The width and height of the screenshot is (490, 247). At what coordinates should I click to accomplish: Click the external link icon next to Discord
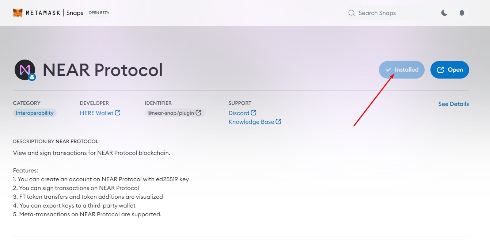pyautogui.click(x=254, y=113)
